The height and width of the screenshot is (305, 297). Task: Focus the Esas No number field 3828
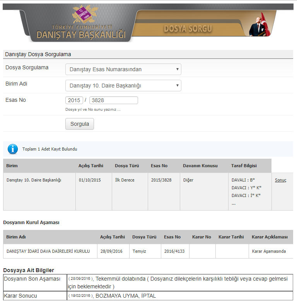(113, 100)
